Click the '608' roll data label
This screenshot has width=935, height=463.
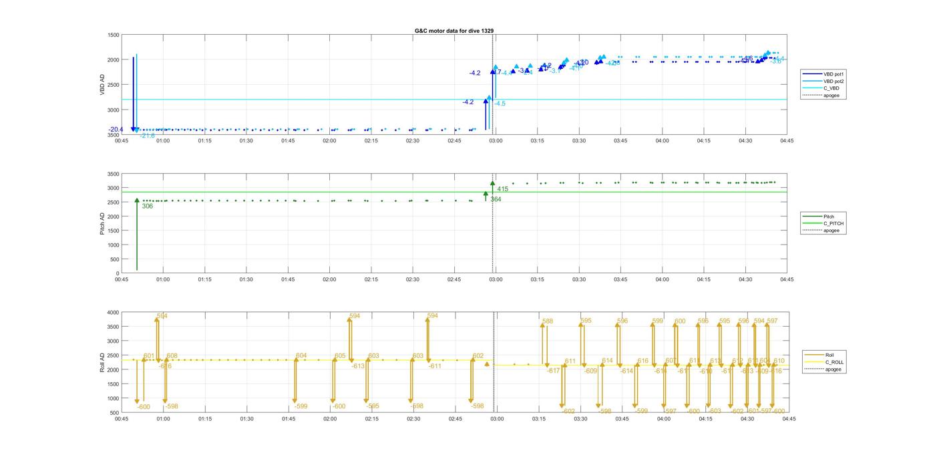[x=172, y=356]
